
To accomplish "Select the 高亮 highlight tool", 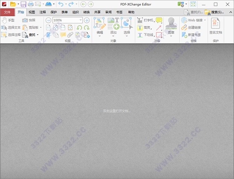I will click(x=144, y=28).
